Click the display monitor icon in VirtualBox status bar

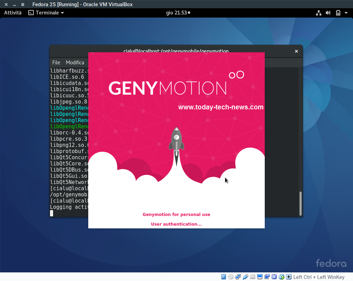260,277
